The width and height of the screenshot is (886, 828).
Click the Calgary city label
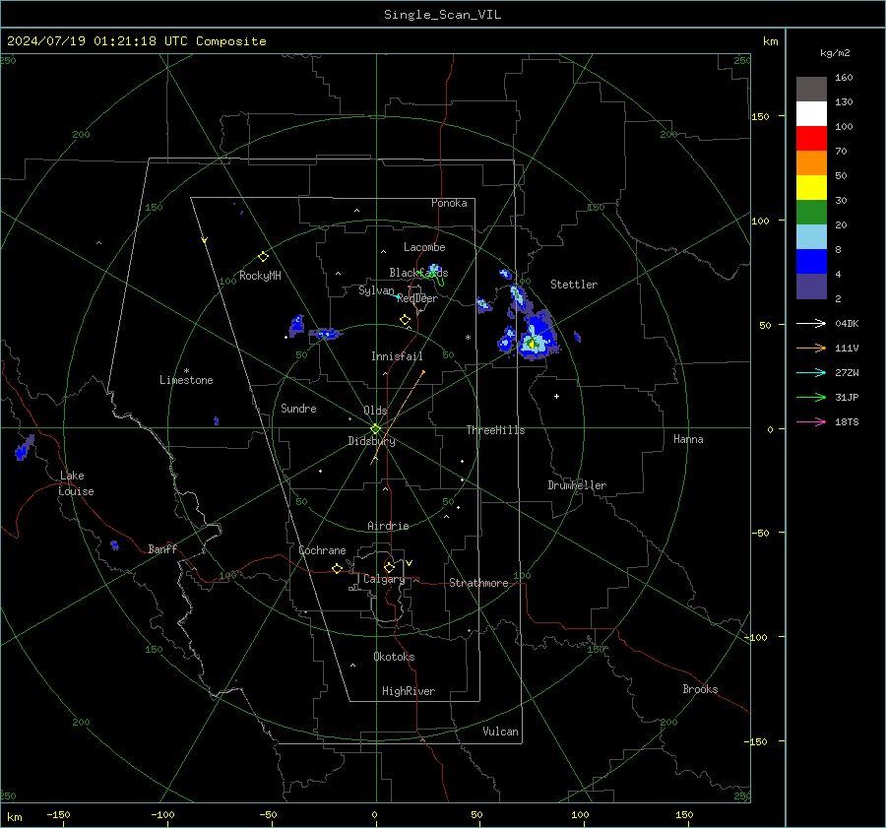tap(384, 579)
